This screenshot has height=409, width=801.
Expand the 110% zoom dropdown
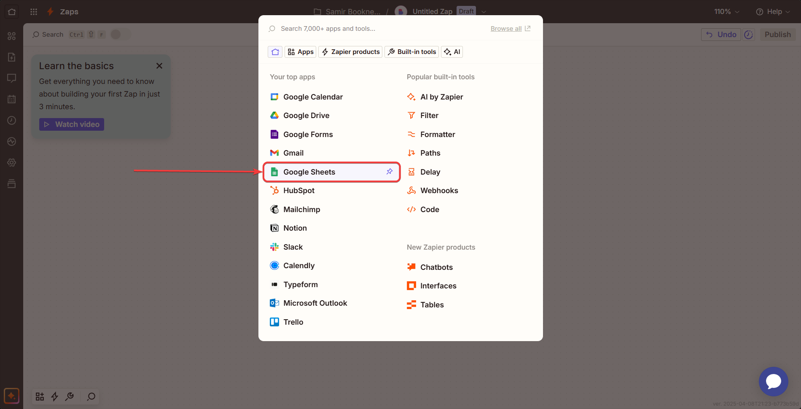pyautogui.click(x=726, y=12)
